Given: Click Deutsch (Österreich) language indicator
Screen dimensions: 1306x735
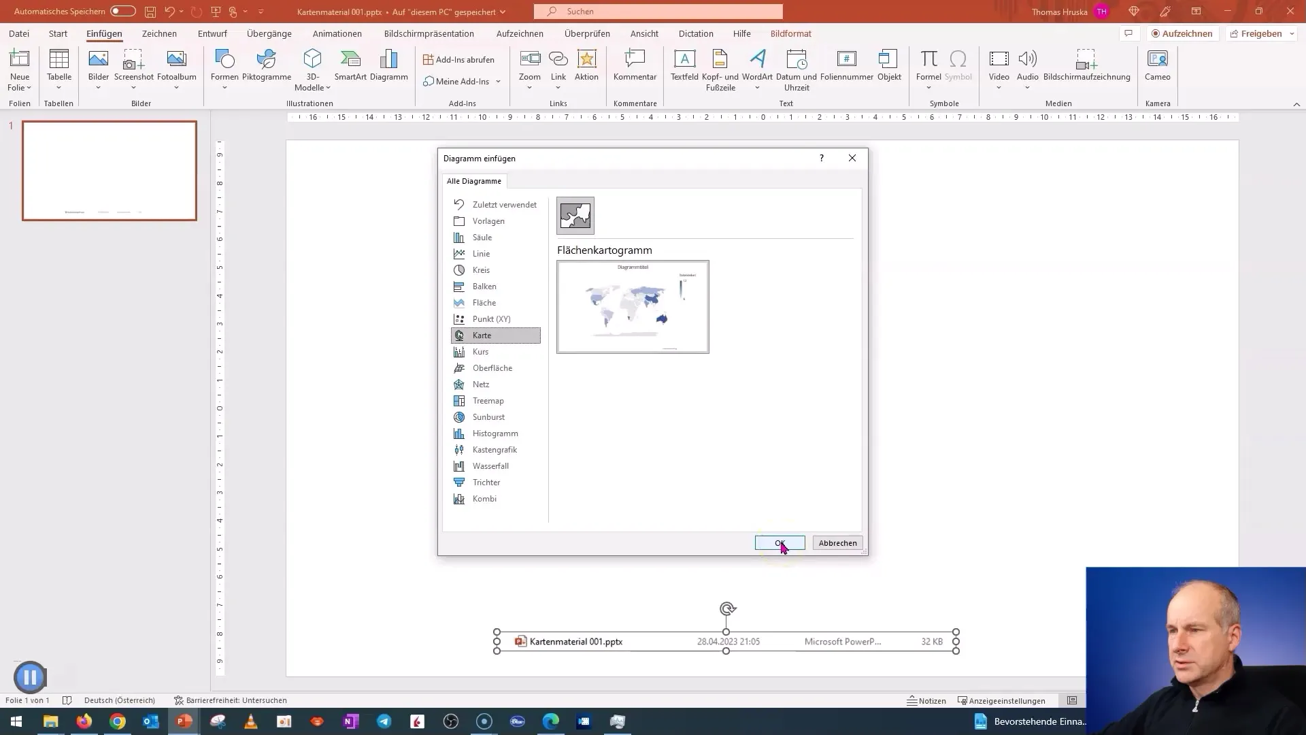Looking at the screenshot, I should tap(120, 700).
